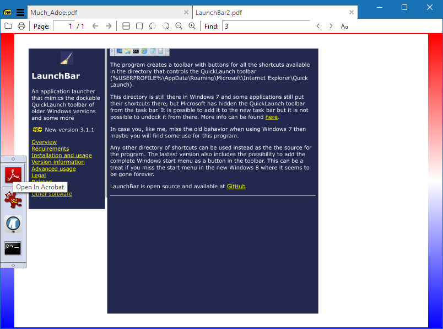The width and height of the screenshot is (443, 329).
Task: Launch the command prompt shortcut in LaunchBar
Action: point(13,248)
